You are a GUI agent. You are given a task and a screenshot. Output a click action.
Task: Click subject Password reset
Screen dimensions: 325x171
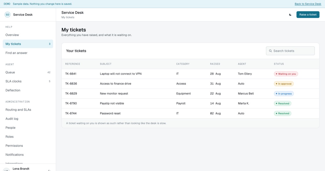[x=110, y=113]
